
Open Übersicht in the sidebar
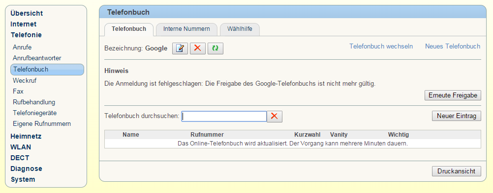click(27, 13)
